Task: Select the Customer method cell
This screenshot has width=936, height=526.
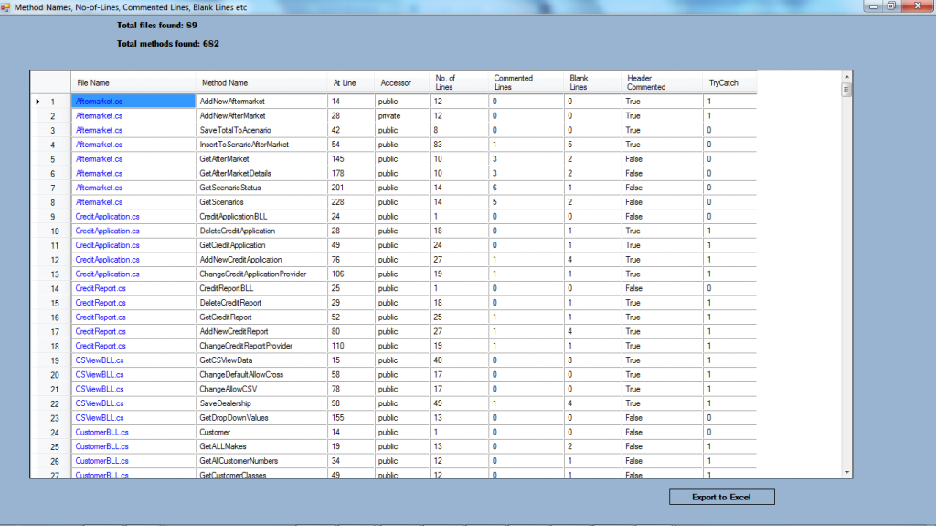Action: 261,432
